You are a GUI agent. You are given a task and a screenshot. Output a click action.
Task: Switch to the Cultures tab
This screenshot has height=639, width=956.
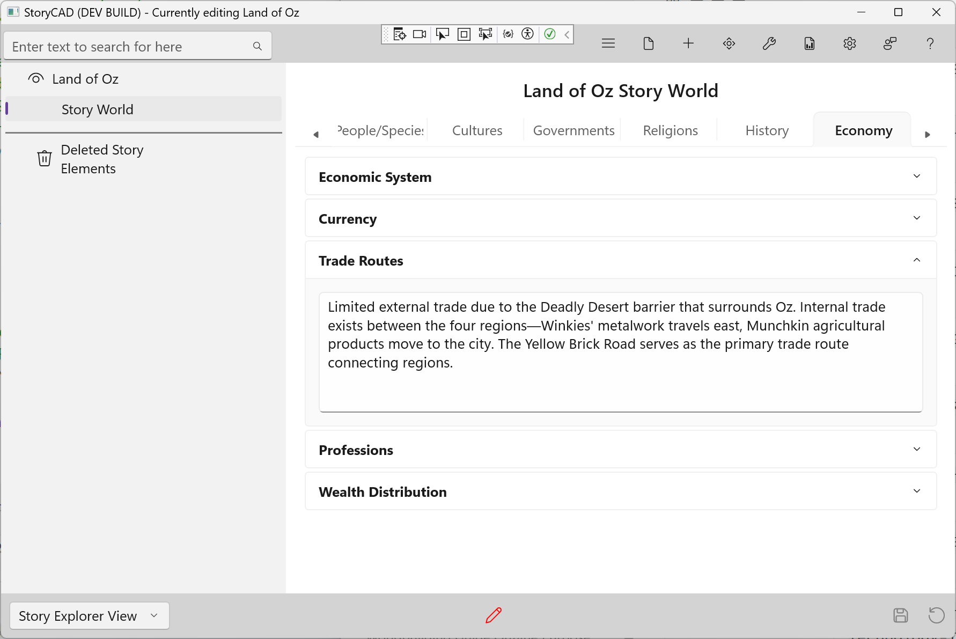pos(477,130)
